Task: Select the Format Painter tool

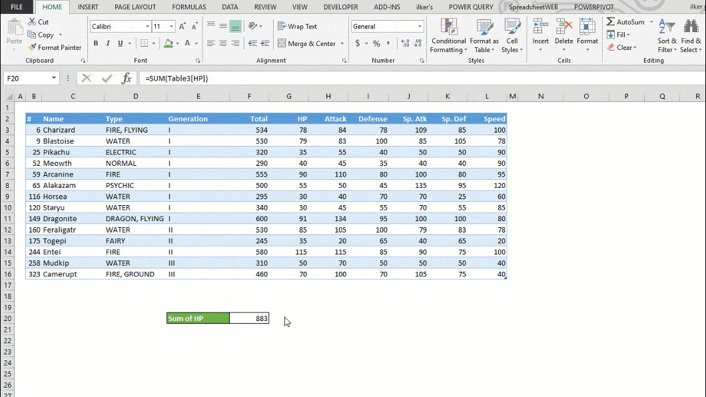Action: click(55, 47)
